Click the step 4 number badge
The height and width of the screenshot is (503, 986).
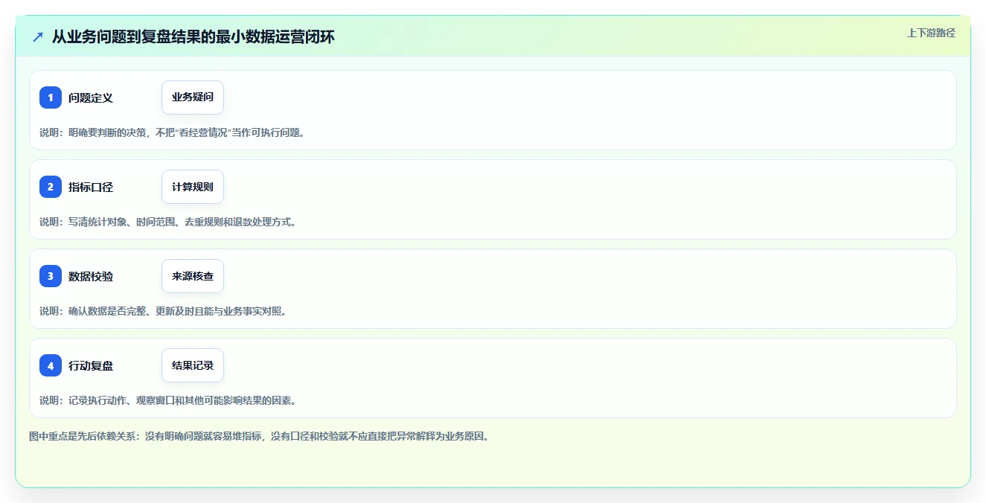(x=51, y=365)
